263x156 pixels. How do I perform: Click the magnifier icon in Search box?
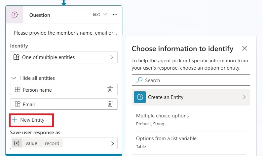[139, 80]
